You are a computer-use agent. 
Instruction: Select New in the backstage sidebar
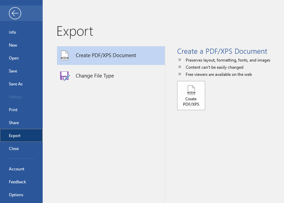point(13,45)
